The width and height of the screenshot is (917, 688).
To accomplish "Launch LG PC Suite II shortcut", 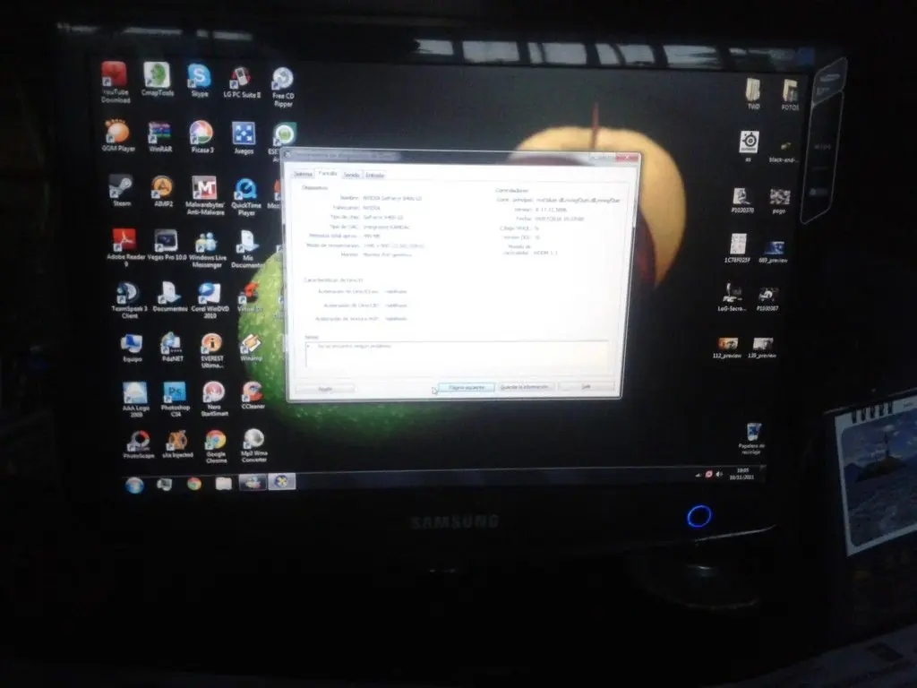I will 242,82.
